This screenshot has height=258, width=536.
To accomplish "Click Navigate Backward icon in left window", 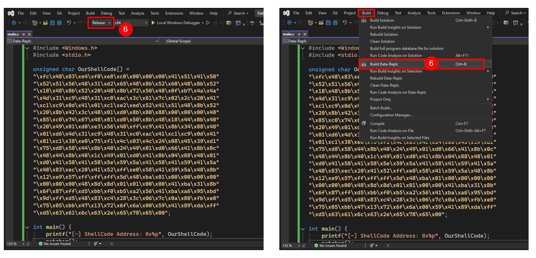I will coord(14,23).
